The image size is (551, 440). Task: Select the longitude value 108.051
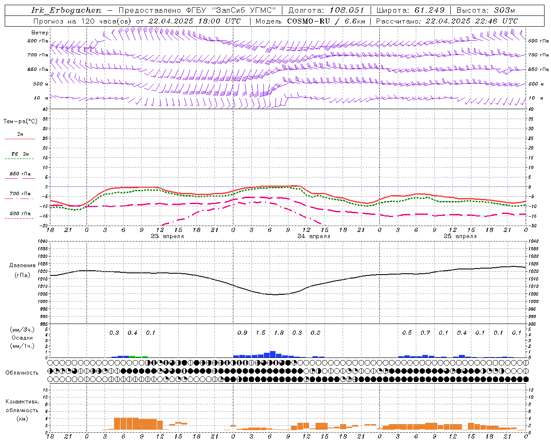[347, 10]
